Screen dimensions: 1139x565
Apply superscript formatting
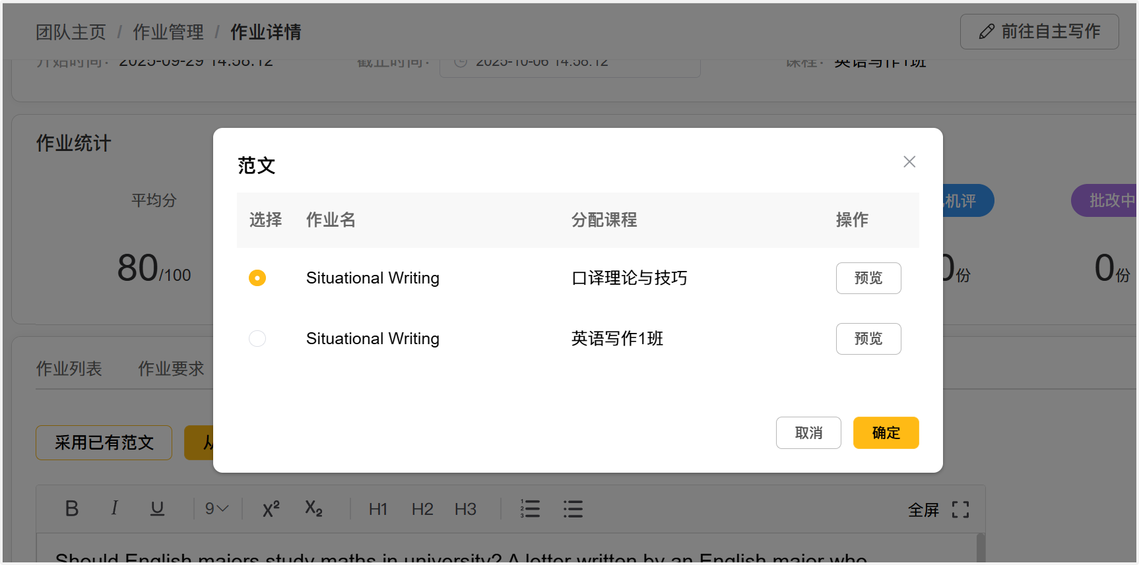coord(271,509)
